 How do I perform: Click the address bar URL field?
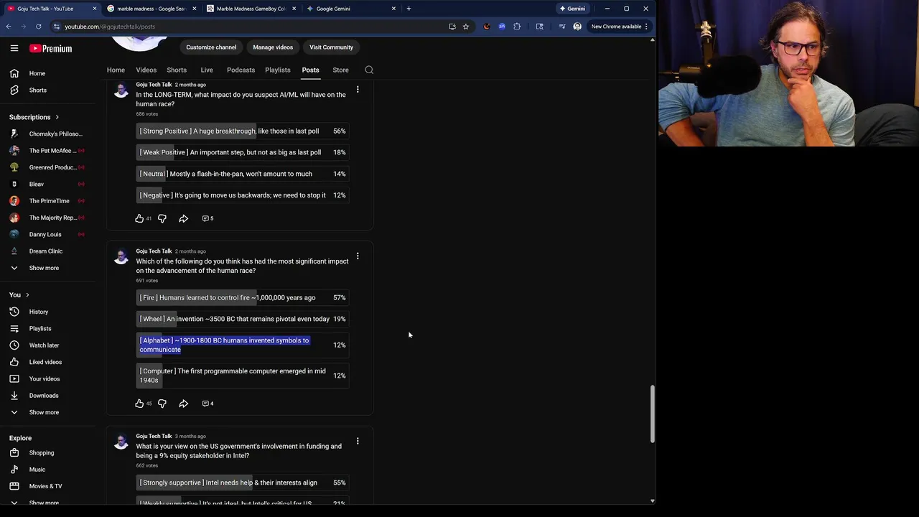251,27
